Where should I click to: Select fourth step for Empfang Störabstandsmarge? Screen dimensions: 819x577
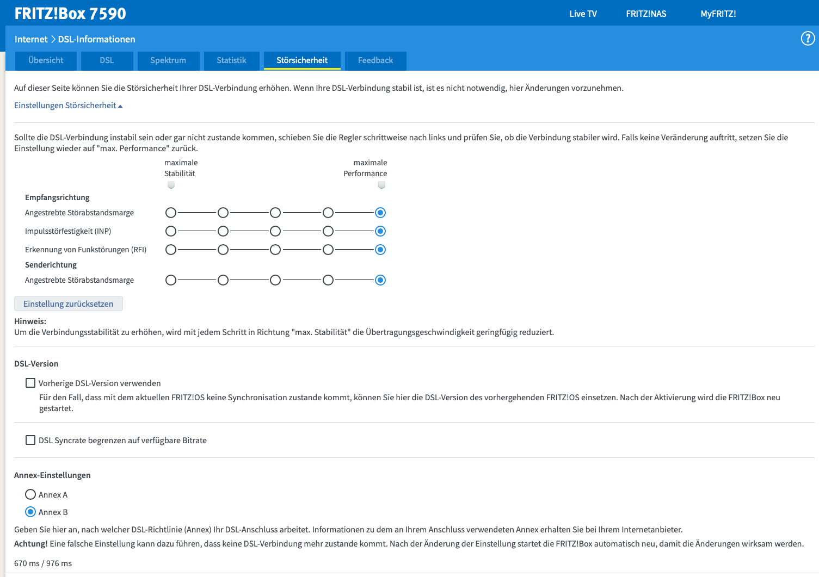click(x=328, y=213)
